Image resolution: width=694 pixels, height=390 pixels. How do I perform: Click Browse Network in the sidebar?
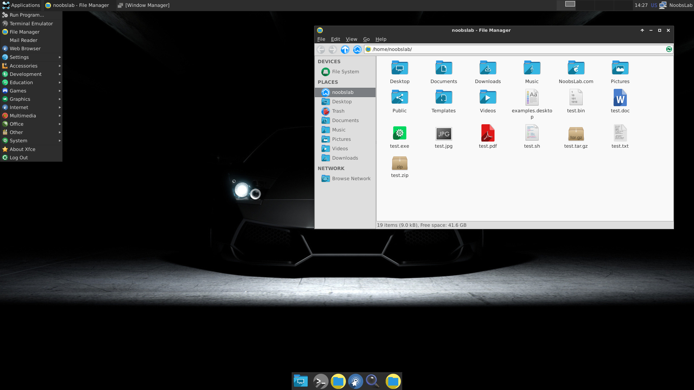pyautogui.click(x=345, y=178)
